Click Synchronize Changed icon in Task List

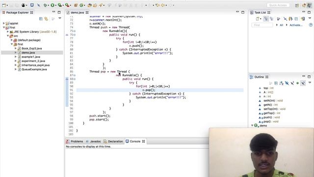[303, 19]
